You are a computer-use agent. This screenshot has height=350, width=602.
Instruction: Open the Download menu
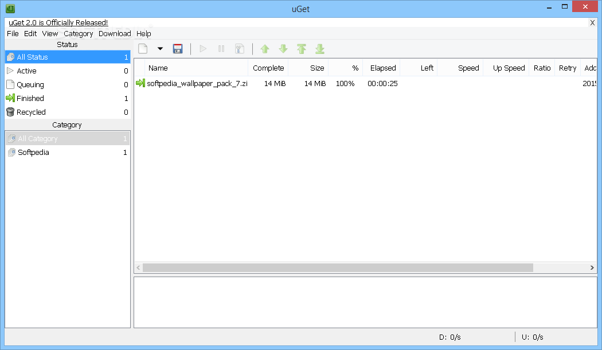[x=115, y=33]
